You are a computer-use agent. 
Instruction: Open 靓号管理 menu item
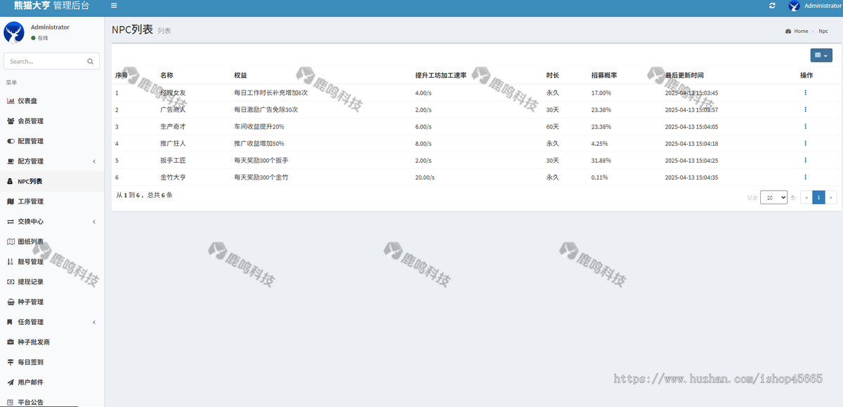point(52,262)
